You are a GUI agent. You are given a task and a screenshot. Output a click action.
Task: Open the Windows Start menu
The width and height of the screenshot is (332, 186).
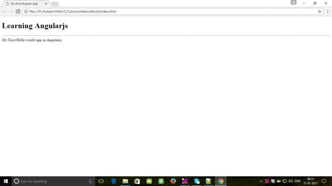point(6,181)
